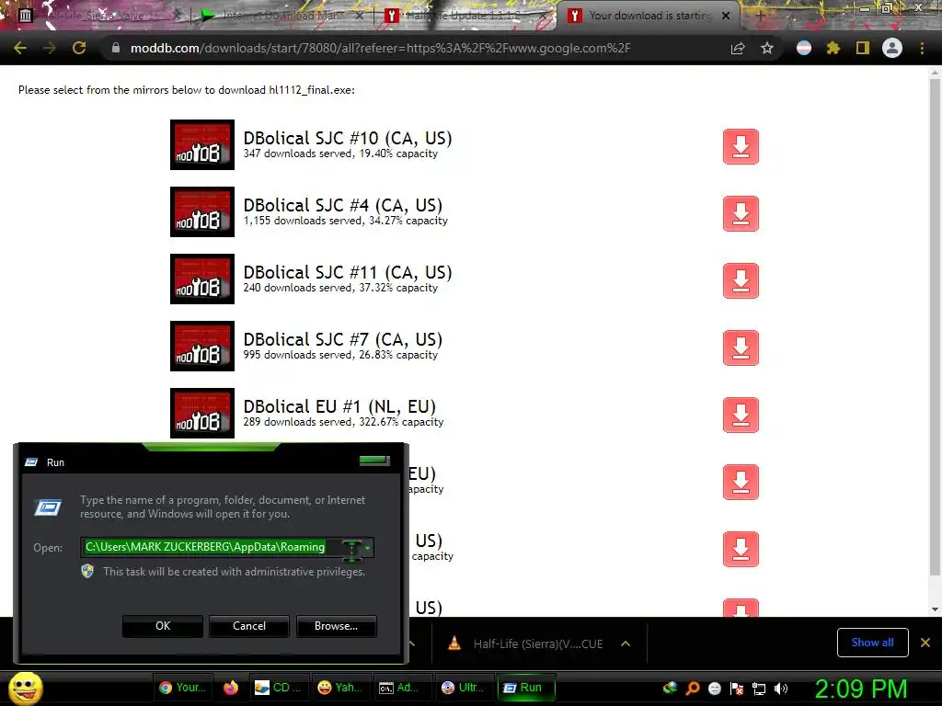Reload the moddb page
Image resolution: width=942 pixels, height=706 pixels.
click(79, 48)
